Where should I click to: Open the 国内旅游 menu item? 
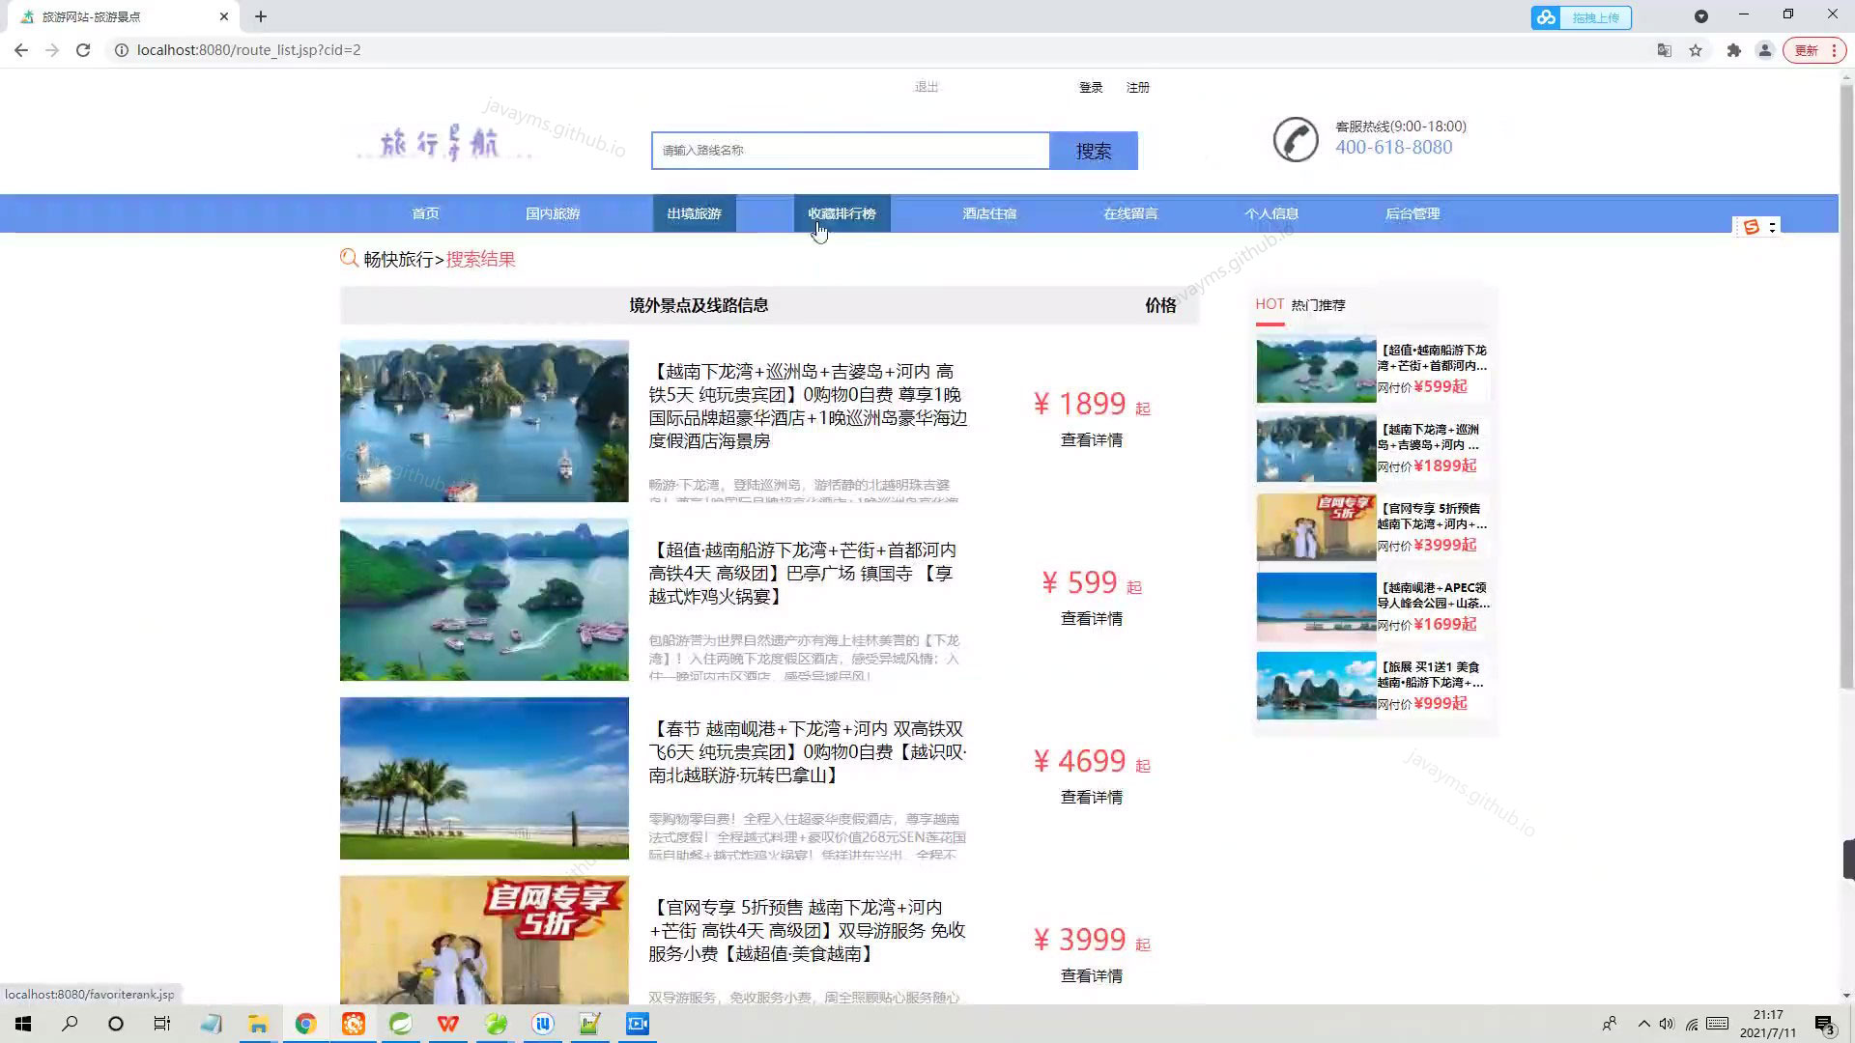pyautogui.click(x=552, y=213)
